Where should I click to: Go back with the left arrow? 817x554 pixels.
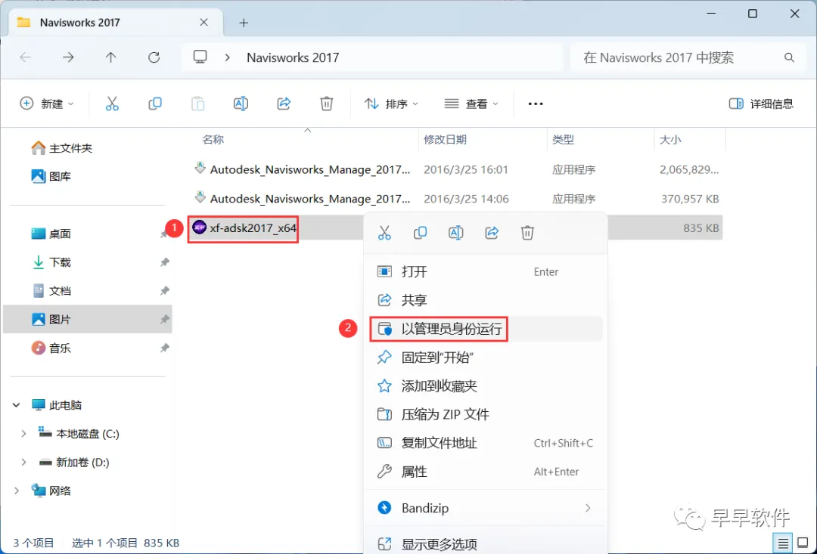click(25, 57)
